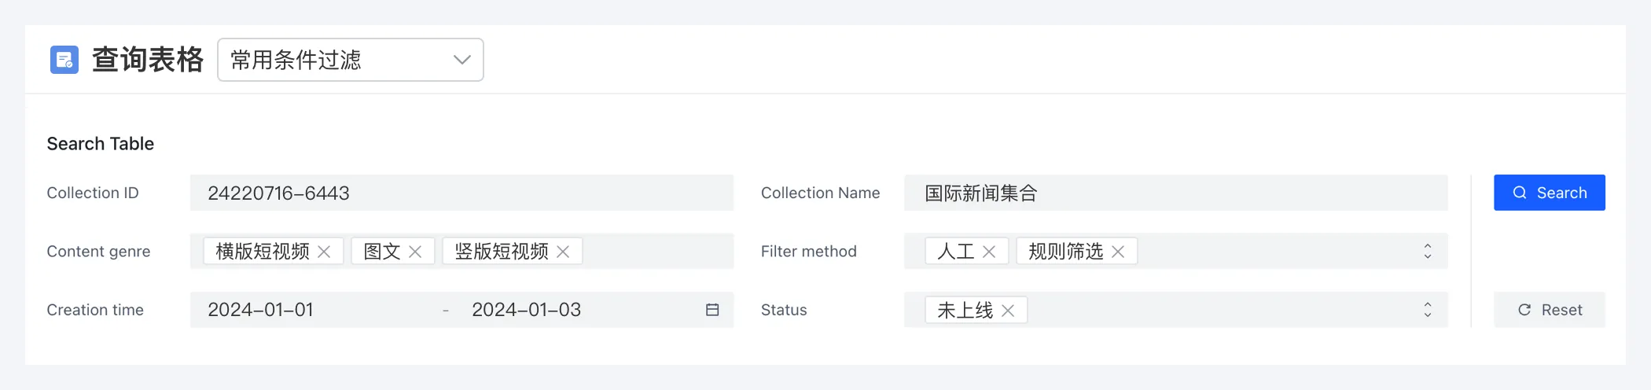Screen dimensions: 1651x390
Task: Click empty area of Status field
Action: tap(1219, 310)
